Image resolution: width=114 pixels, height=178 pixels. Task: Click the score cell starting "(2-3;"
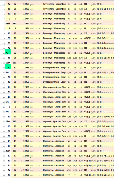coord(105,19)
